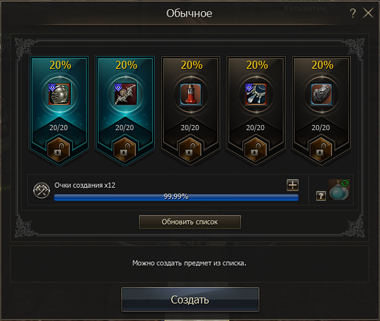Open the question mark help at top right
The image size is (380, 321).
click(353, 13)
